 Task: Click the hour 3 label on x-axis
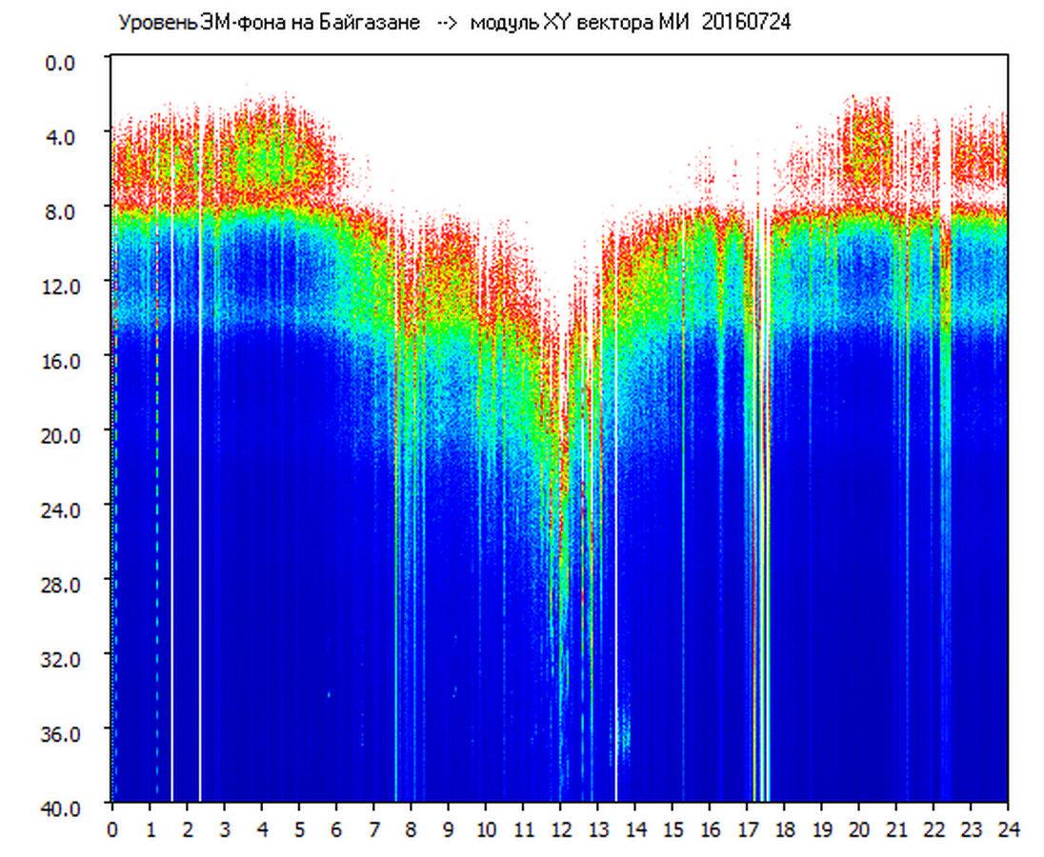click(225, 828)
